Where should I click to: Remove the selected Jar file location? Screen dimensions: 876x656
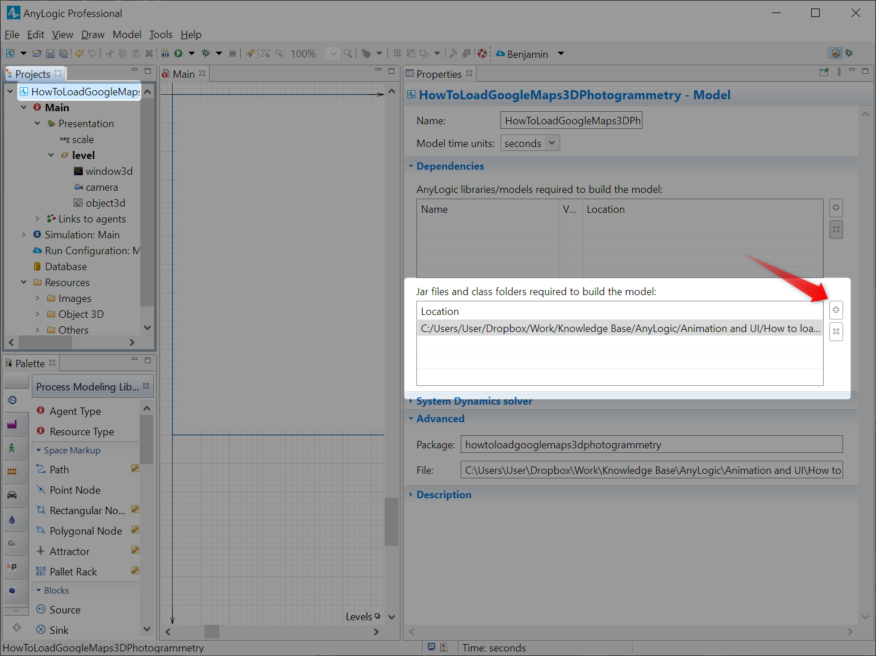coord(836,332)
